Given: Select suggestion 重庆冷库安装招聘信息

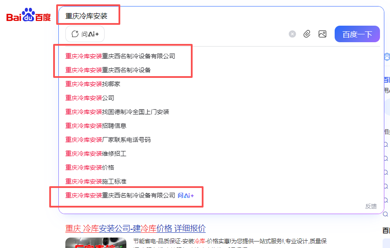Looking at the screenshot, I should click(x=96, y=126).
